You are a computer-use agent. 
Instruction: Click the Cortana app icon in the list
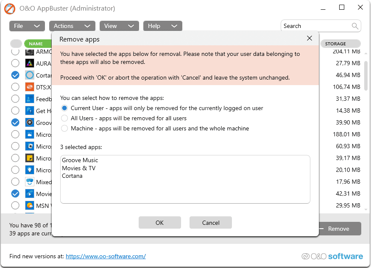point(30,75)
